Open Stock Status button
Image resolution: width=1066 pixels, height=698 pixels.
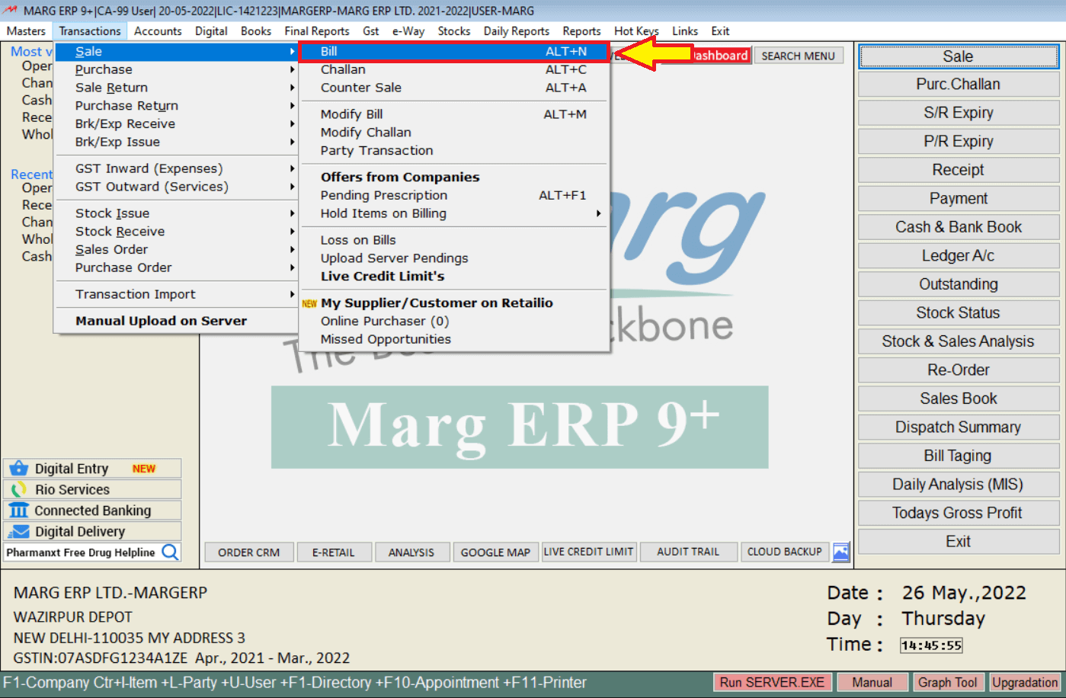(x=959, y=313)
